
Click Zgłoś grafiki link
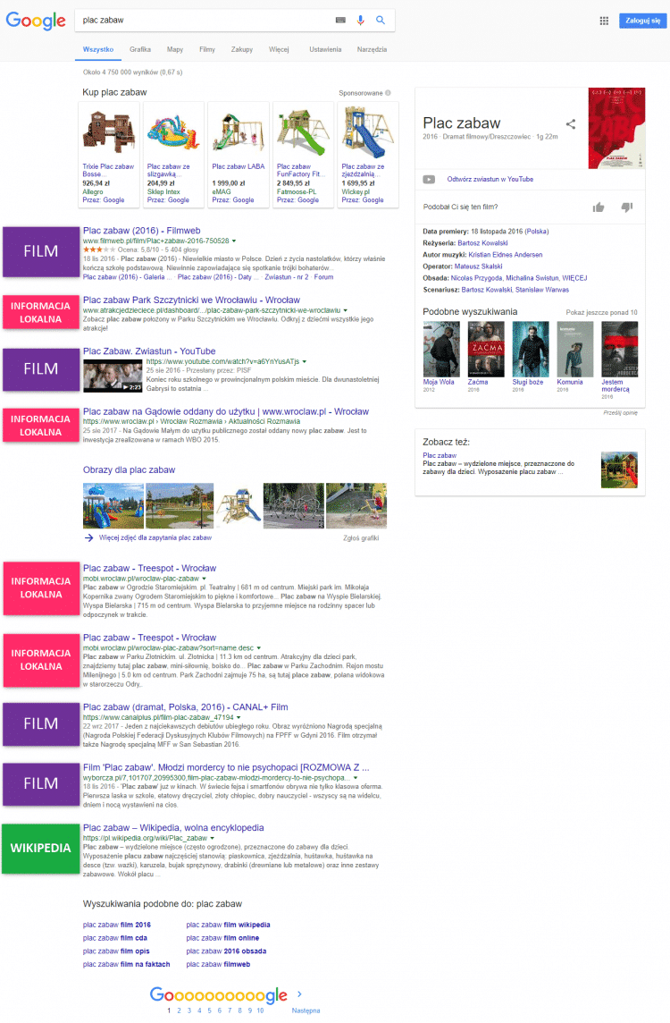(361, 538)
